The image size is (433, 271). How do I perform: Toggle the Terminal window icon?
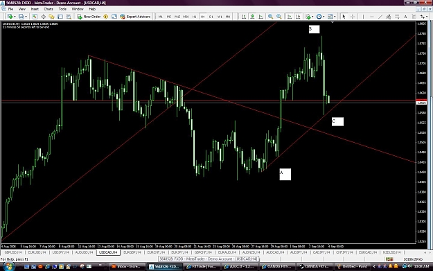pos(60,17)
